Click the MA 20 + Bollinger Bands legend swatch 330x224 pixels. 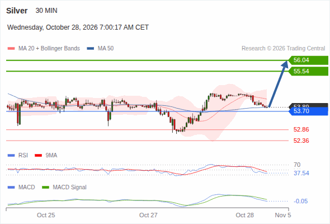(x=11, y=49)
